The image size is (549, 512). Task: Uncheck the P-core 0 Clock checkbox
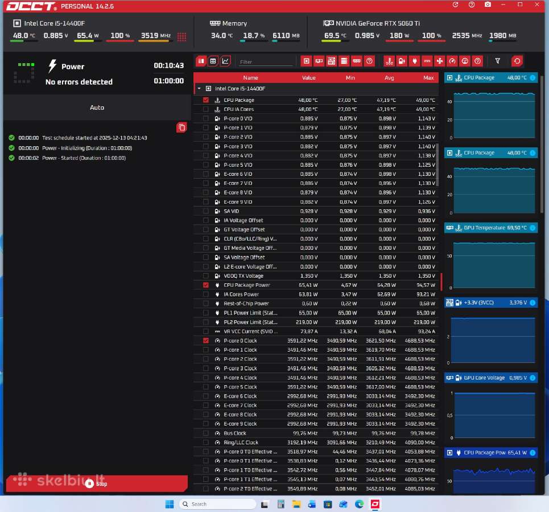[x=206, y=340]
